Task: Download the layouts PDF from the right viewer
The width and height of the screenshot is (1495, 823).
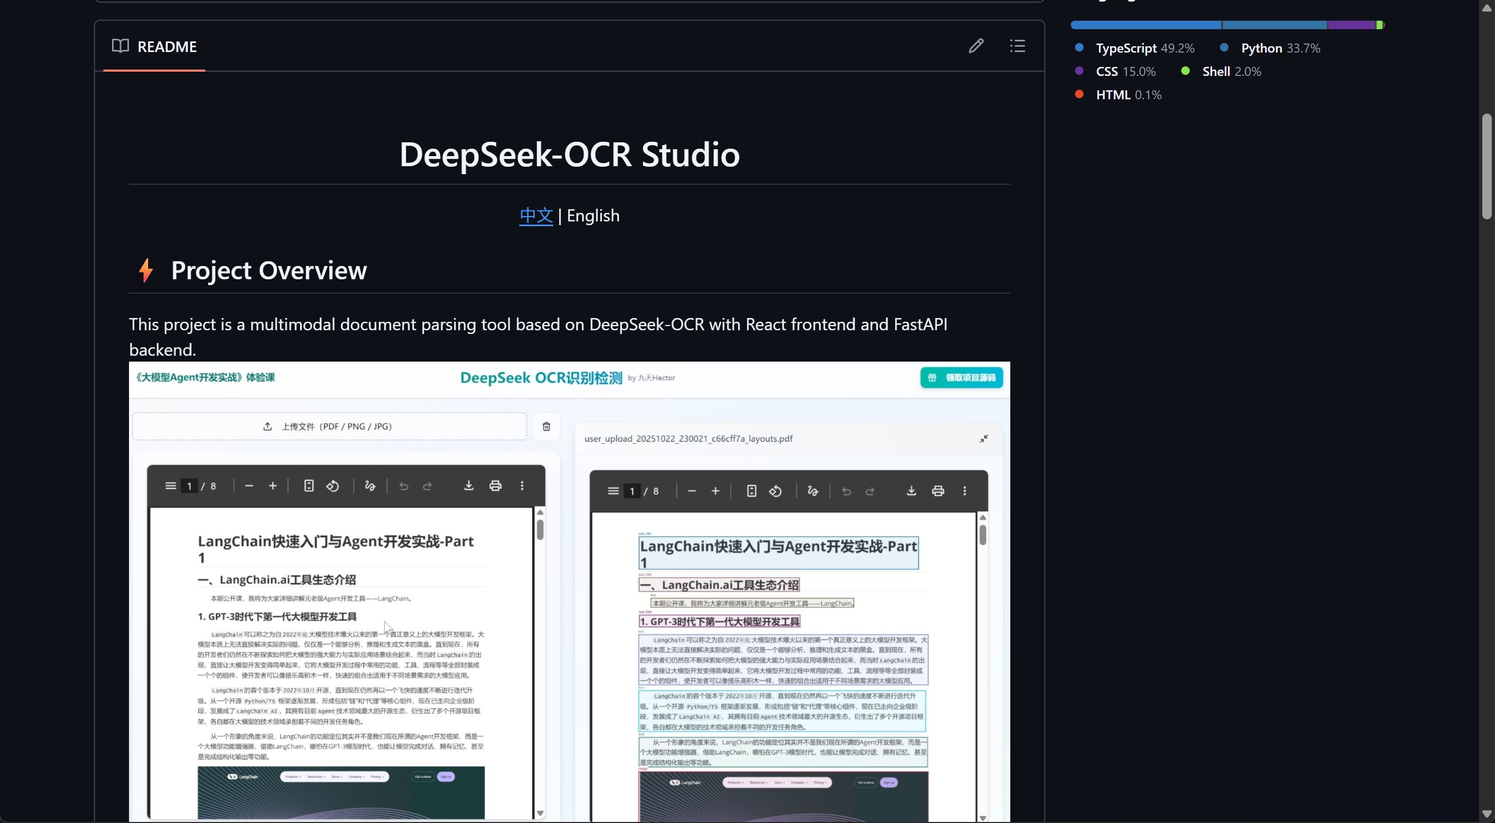Action: tap(911, 491)
